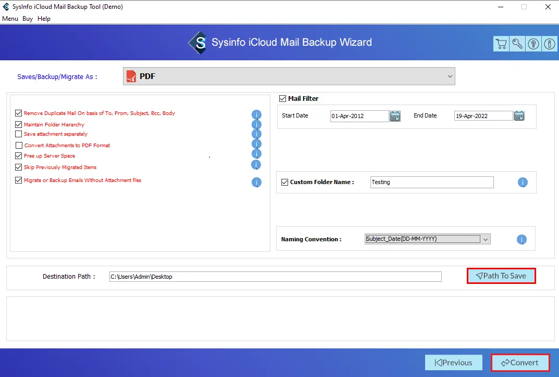
Task: Show info for Remove Duplicate Mail option
Action: pyautogui.click(x=256, y=114)
